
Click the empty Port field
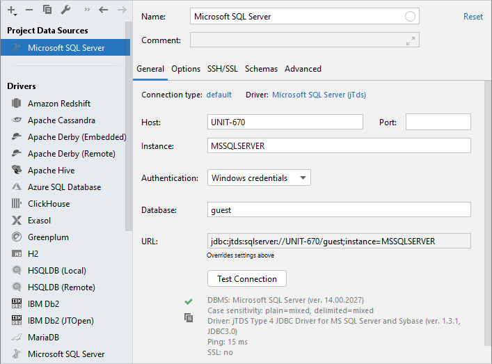coord(438,122)
